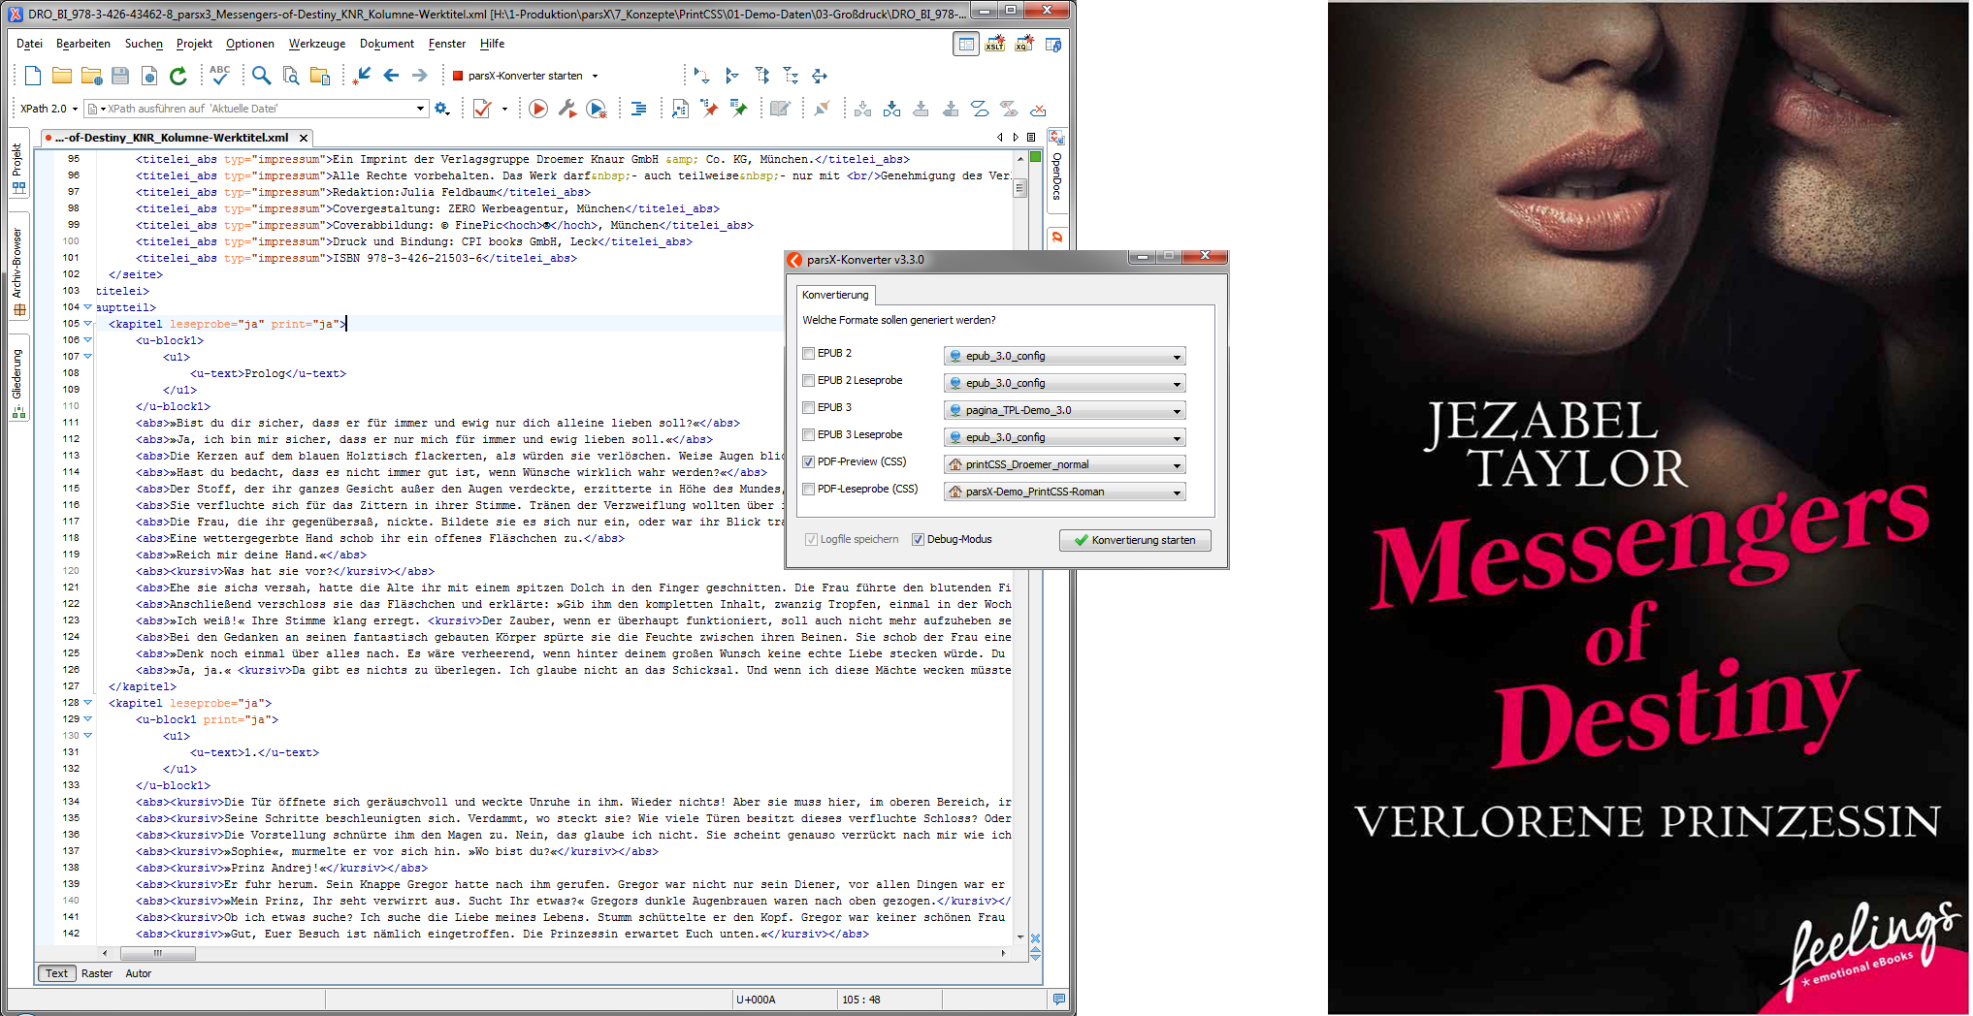This screenshot has width=1973, height=1016.
Task: Open a URL with the folder-globe icon
Action: (92, 76)
